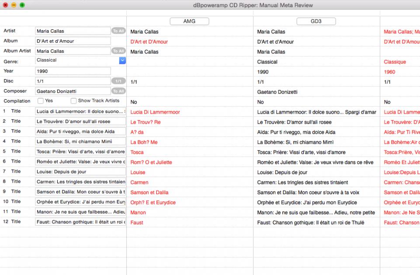Click the Album input field
420x275 pixels.
click(x=73, y=41)
